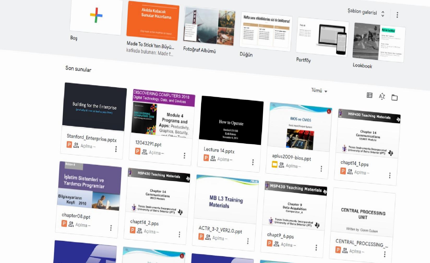Open more options for chapt14_1.pps
Viewport: 430px width, 263px height.
pos(390,176)
